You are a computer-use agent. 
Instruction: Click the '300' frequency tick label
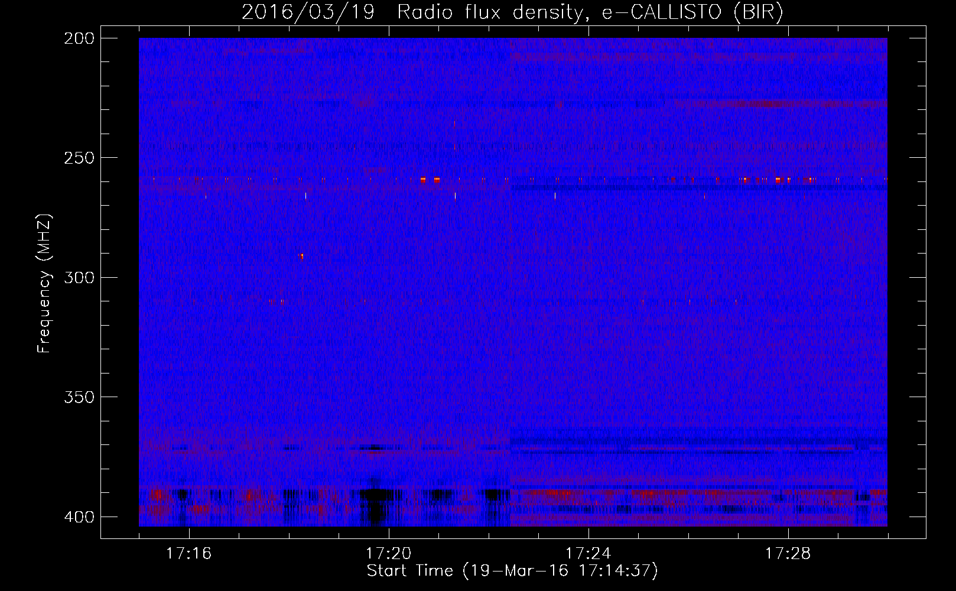tap(78, 277)
